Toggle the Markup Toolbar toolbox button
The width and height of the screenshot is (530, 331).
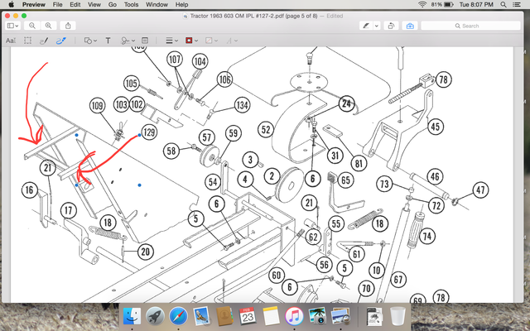(x=410, y=26)
